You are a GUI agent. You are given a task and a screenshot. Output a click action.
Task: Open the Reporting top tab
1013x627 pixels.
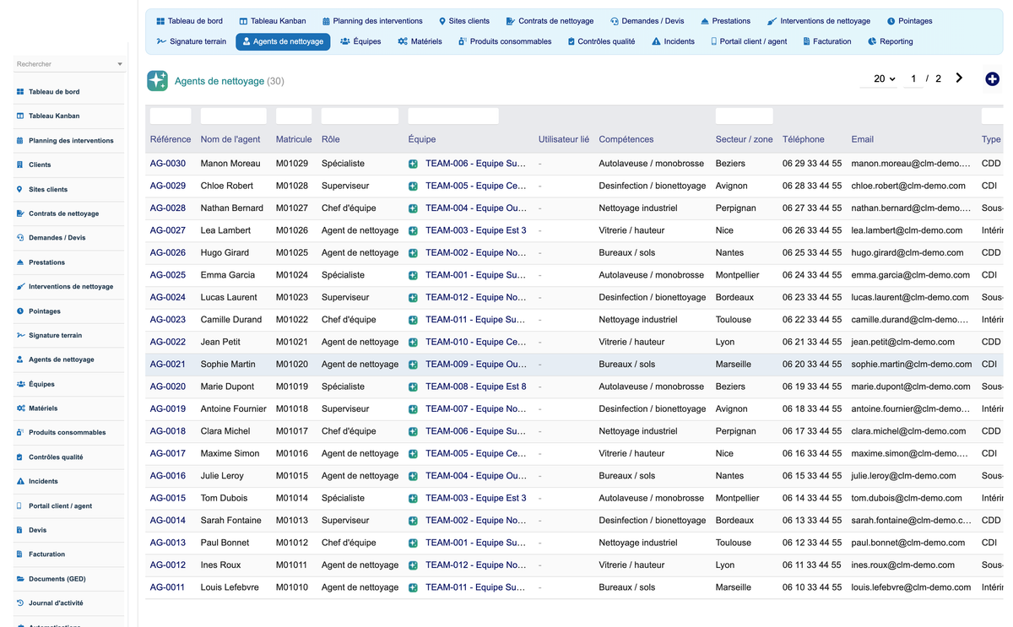(890, 41)
